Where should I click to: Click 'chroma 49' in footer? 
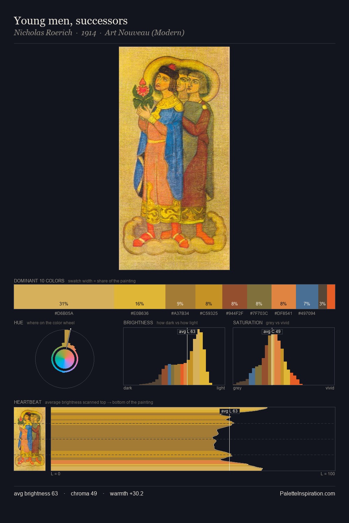(x=84, y=493)
